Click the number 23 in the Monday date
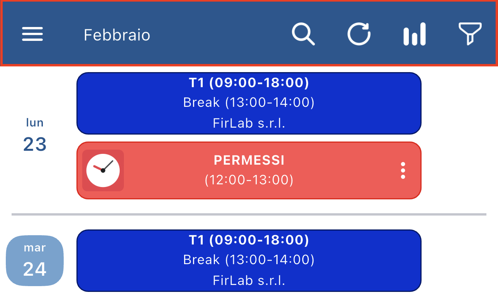This screenshot has width=498, height=300. pyautogui.click(x=35, y=145)
